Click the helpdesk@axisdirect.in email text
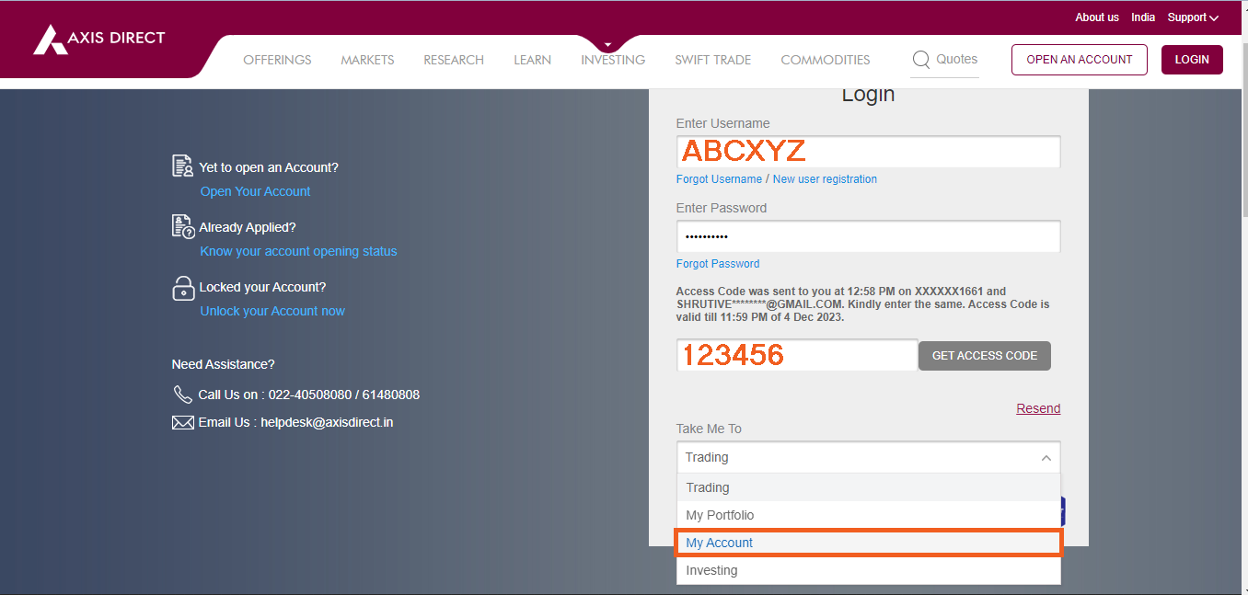This screenshot has height=595, width=1248. 327,423
